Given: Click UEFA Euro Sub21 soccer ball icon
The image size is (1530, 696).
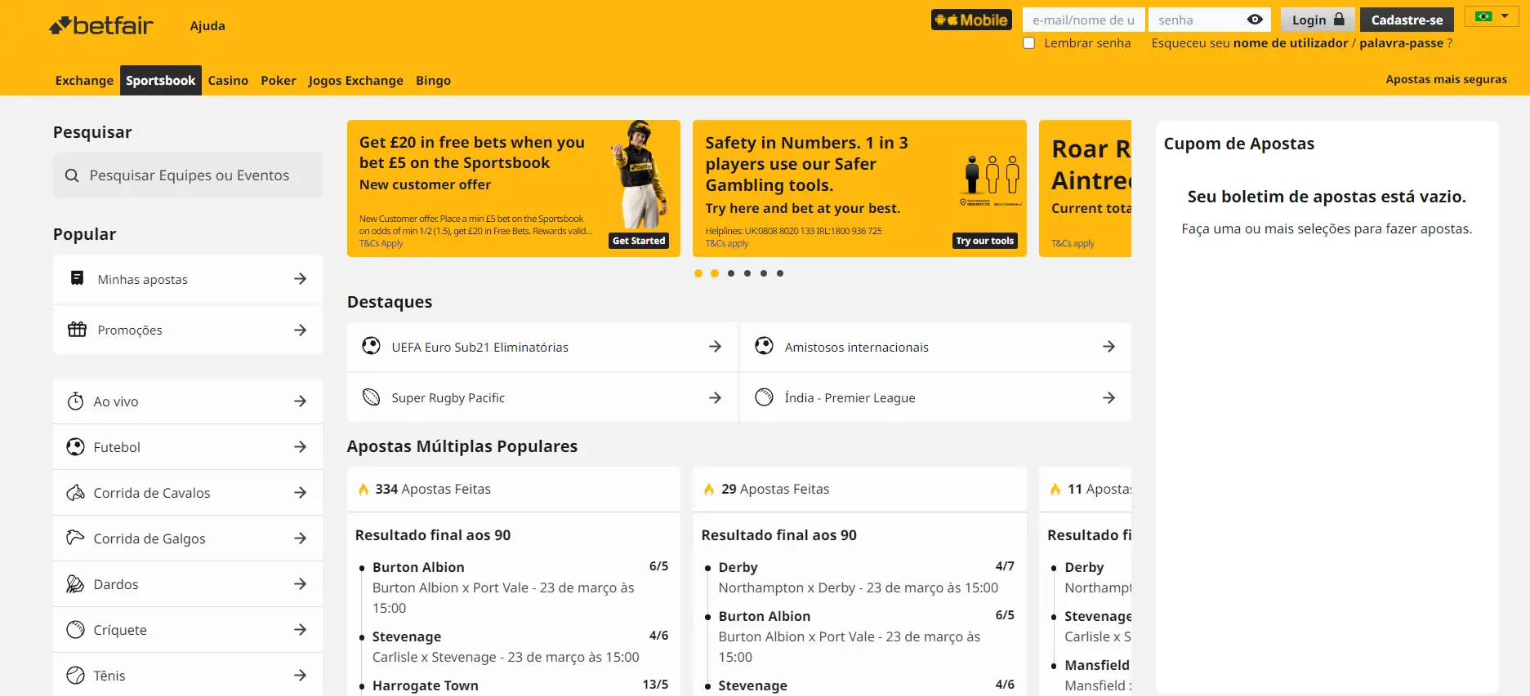Looking at the screenshot, I should [x=371, y=346].
